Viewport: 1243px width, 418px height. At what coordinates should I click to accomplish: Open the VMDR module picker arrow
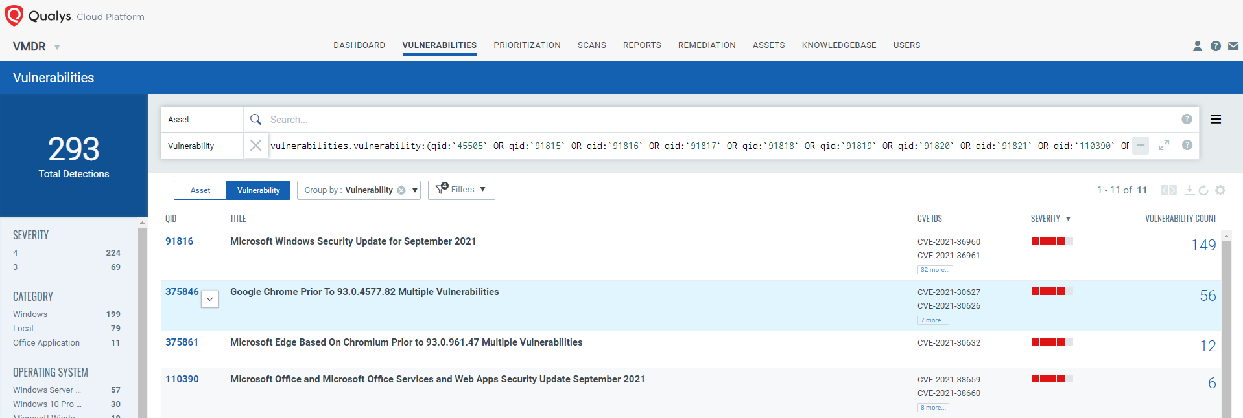click(x=57, y=47)
